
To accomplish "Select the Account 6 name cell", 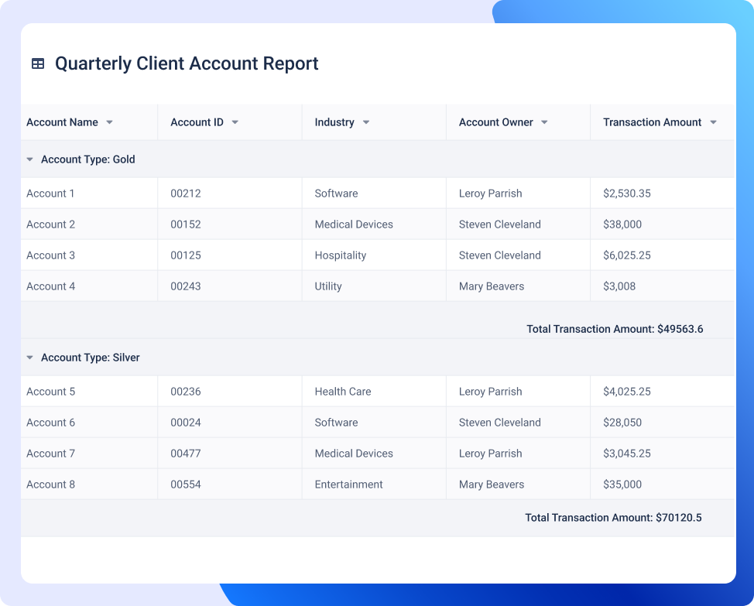I will [x=90, y=423].
